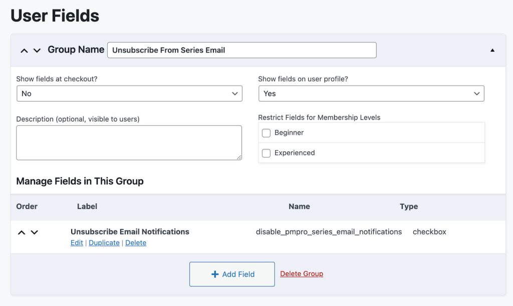This screenshot has height=306, width=513.
Task: Open the 'Show fields on user profile?' dropdown
Action: [371, 93]
